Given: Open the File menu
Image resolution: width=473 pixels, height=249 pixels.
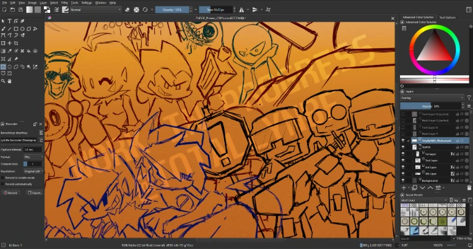Looking at the screenshot, I should point(5,2).
